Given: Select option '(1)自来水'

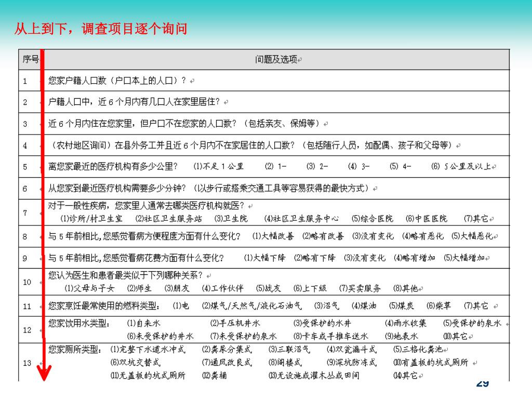Looking at the screenshot, I should (x=143, y=323).
